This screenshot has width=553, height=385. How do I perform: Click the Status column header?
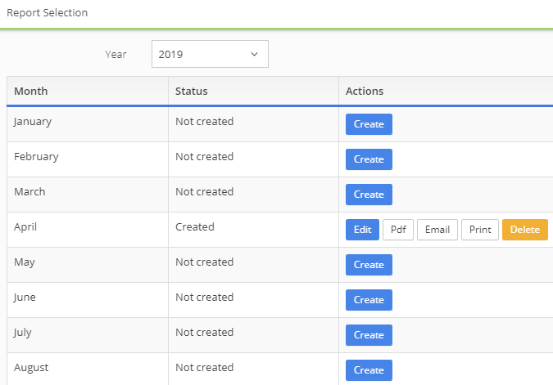tap(192, 91)
